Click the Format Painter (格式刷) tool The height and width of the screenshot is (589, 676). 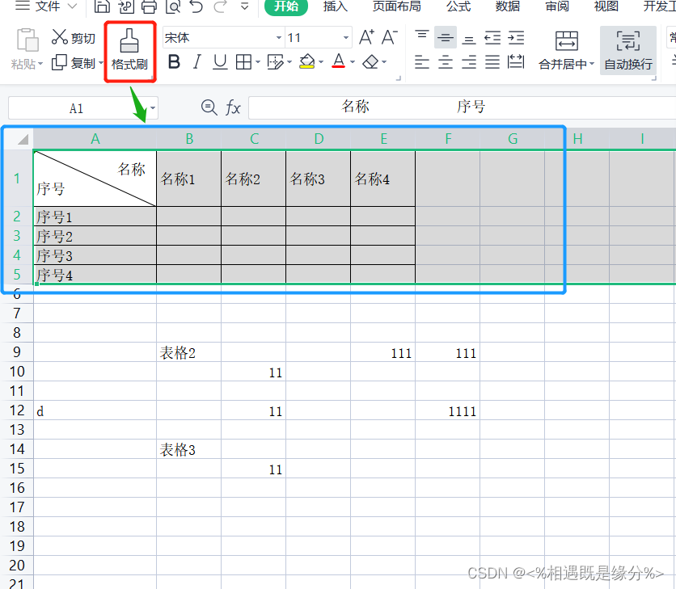point(129,50)
